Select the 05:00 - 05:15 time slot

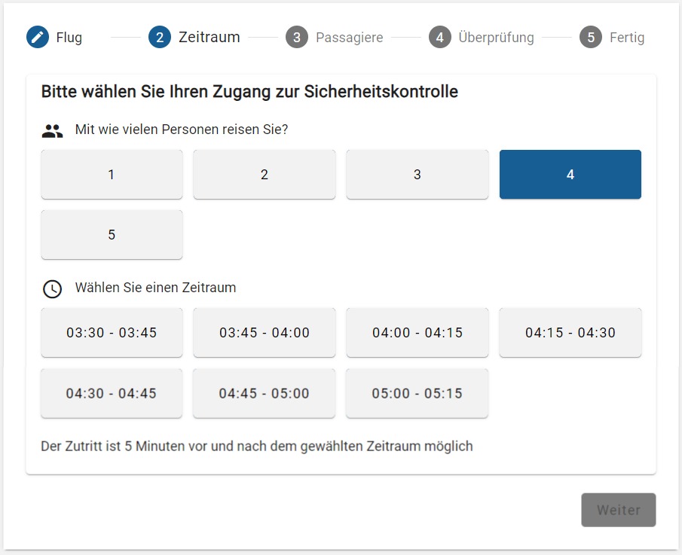click(417, 393)
